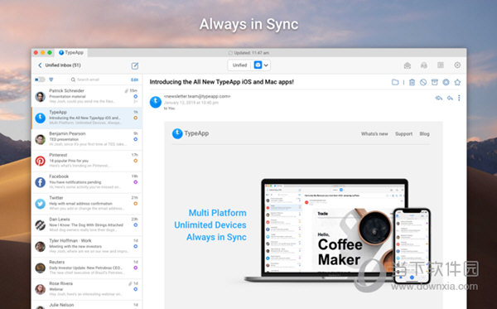Click the Twitter bird avatar
This screenshot has width=497, height=309.
[x=41, y=204]
